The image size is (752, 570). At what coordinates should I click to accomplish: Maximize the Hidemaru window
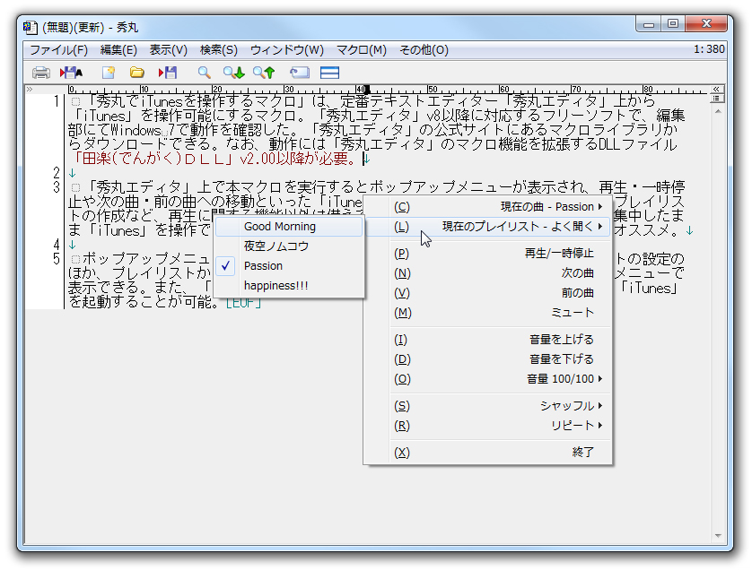tap(673, 24)
